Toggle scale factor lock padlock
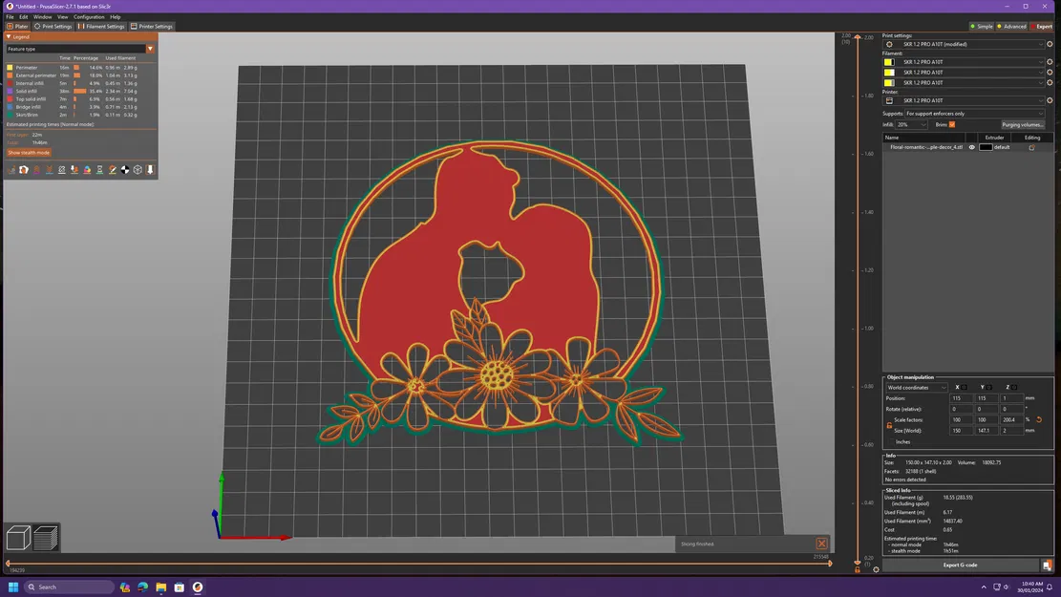The height and width of the screenshot is (597, 1061). [x=889, y=425]
